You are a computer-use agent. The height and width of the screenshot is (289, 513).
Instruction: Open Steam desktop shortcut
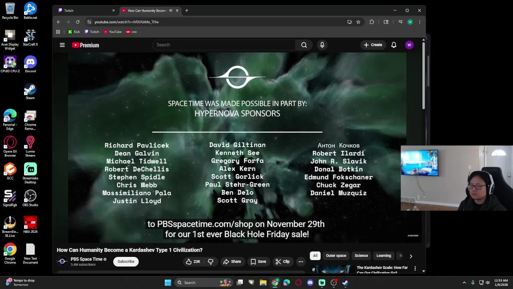[30, 91]
